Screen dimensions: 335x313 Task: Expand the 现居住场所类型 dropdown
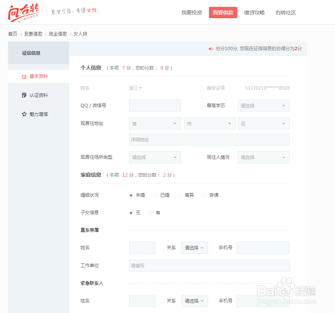click(155, 157)
